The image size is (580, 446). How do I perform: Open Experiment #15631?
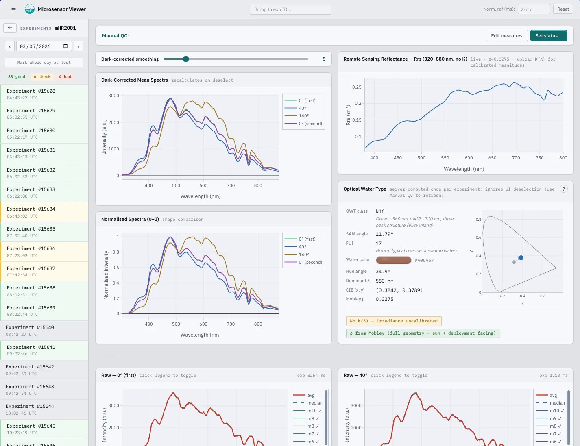[x=44, y=153]
